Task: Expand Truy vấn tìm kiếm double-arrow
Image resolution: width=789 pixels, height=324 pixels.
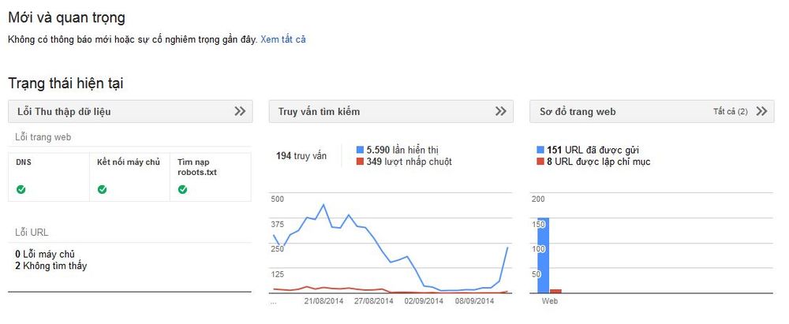Action: (501, 111)
